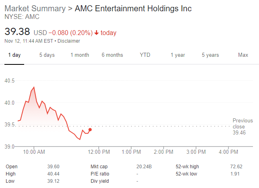This screenshot has width=259, height=188.
Task: Click AMC Entertainment Holdings Inc title
Action: click(133, 8)
